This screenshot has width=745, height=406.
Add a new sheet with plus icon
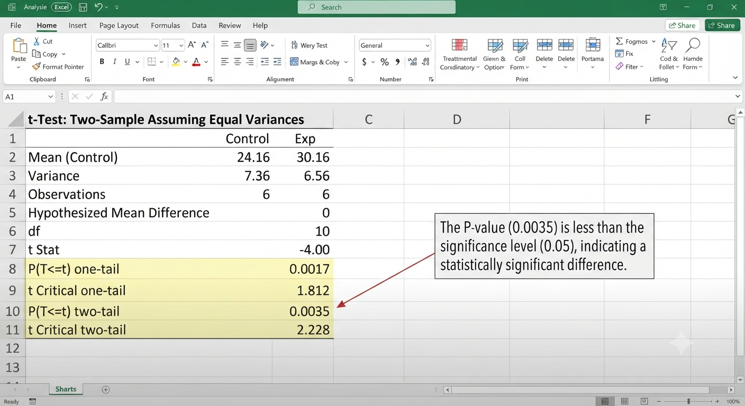(x=106, y=390)
